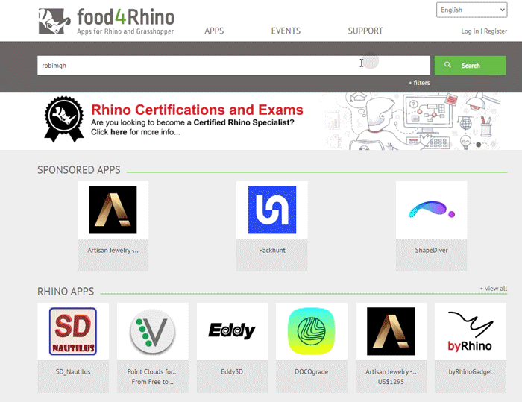Screen dimensions: 522x402
Task: Click the ShapeDiver label text
Action: pyautogui.click(x=432, y=250)
